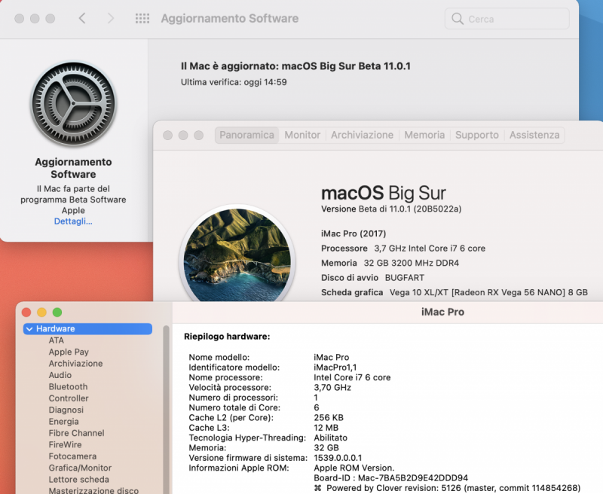The width and height of the screenshot is (603, 494).
Task: Select Fotocamera in the sidebar
Action: click(72, 456)
